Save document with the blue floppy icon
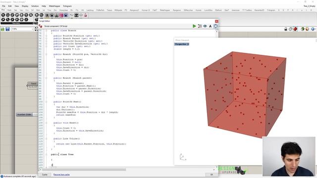 [x=7, y=29]
